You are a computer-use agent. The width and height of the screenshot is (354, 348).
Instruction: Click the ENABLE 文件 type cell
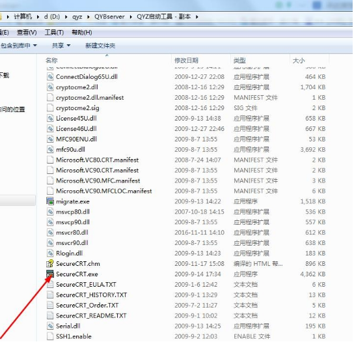(252, 336)
